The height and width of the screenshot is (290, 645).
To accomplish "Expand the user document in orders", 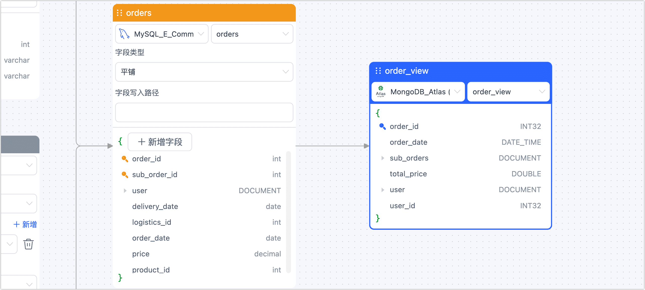I will [x=125, y=191].
